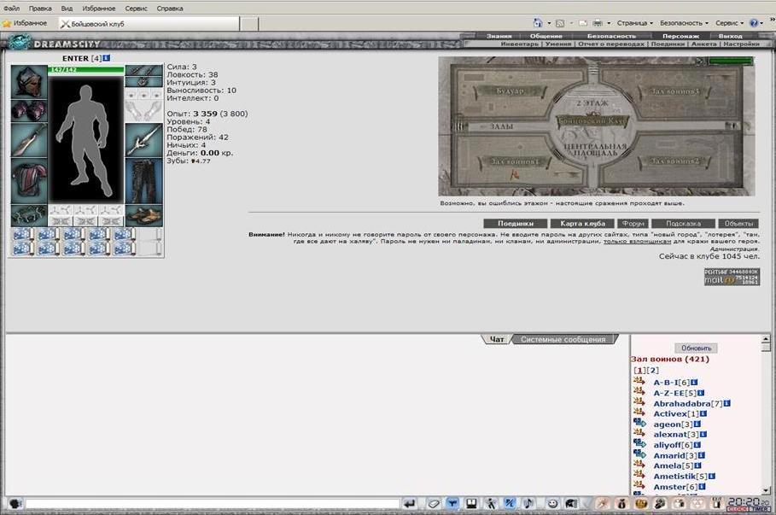Click the Подсказка button
Viewport: 776px width, 515px height.
point(683,223)
